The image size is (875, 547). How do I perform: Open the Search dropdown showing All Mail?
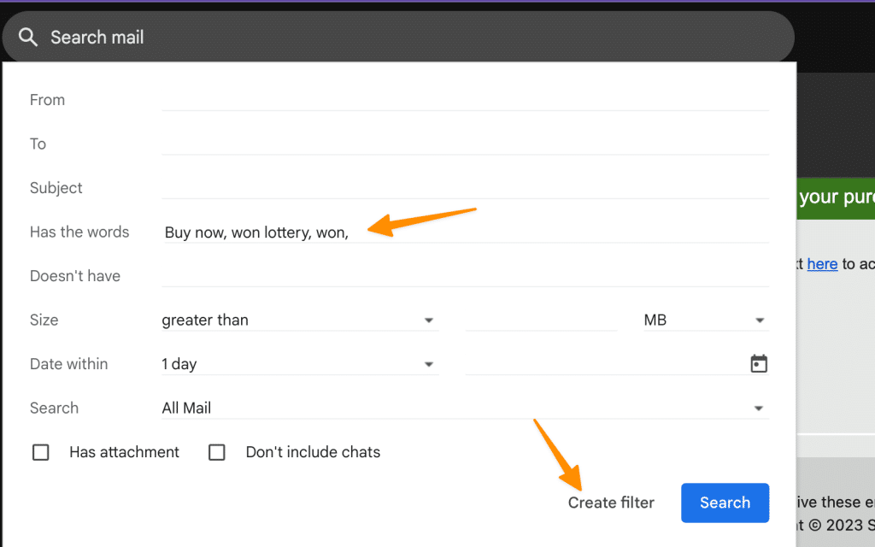pyautogui.click(x=461, y=408)
